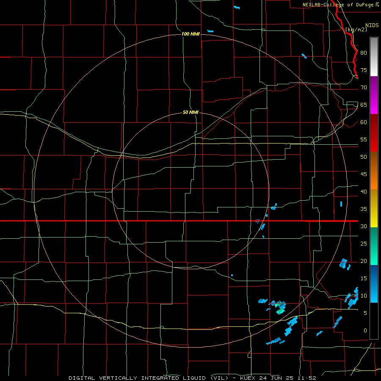Pick the blue segment of the color bar
Viewport: 381px width, 381px height.
[x=374, y=284]
